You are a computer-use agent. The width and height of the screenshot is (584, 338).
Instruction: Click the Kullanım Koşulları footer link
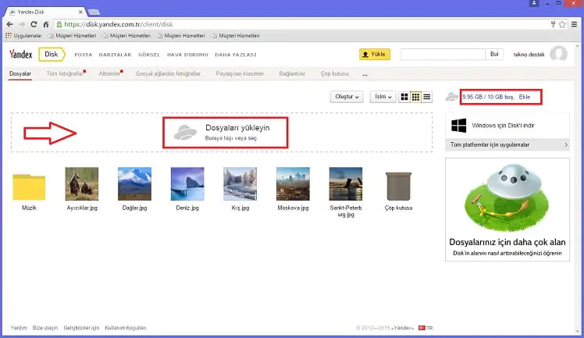click(x=126, y=328)
